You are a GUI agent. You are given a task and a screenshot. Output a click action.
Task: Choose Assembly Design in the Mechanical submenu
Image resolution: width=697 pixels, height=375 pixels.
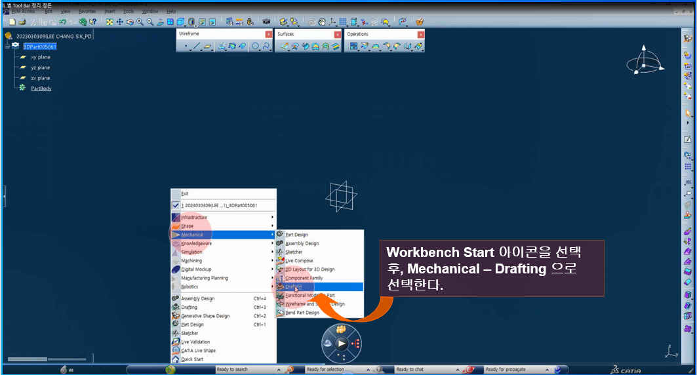coord(319,243)
